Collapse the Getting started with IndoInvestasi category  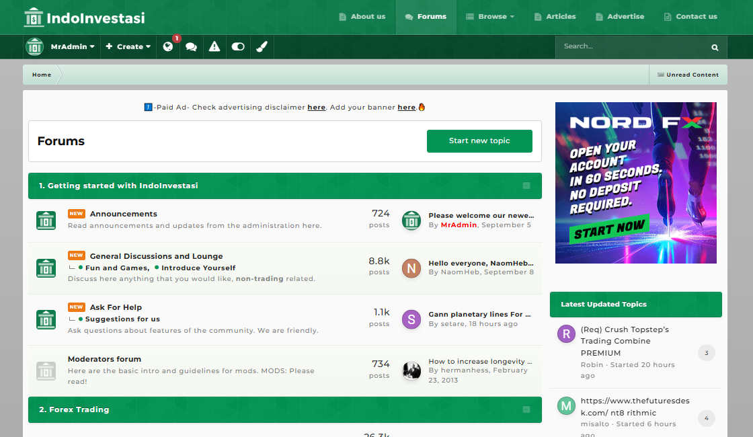(x=526, y=186)
